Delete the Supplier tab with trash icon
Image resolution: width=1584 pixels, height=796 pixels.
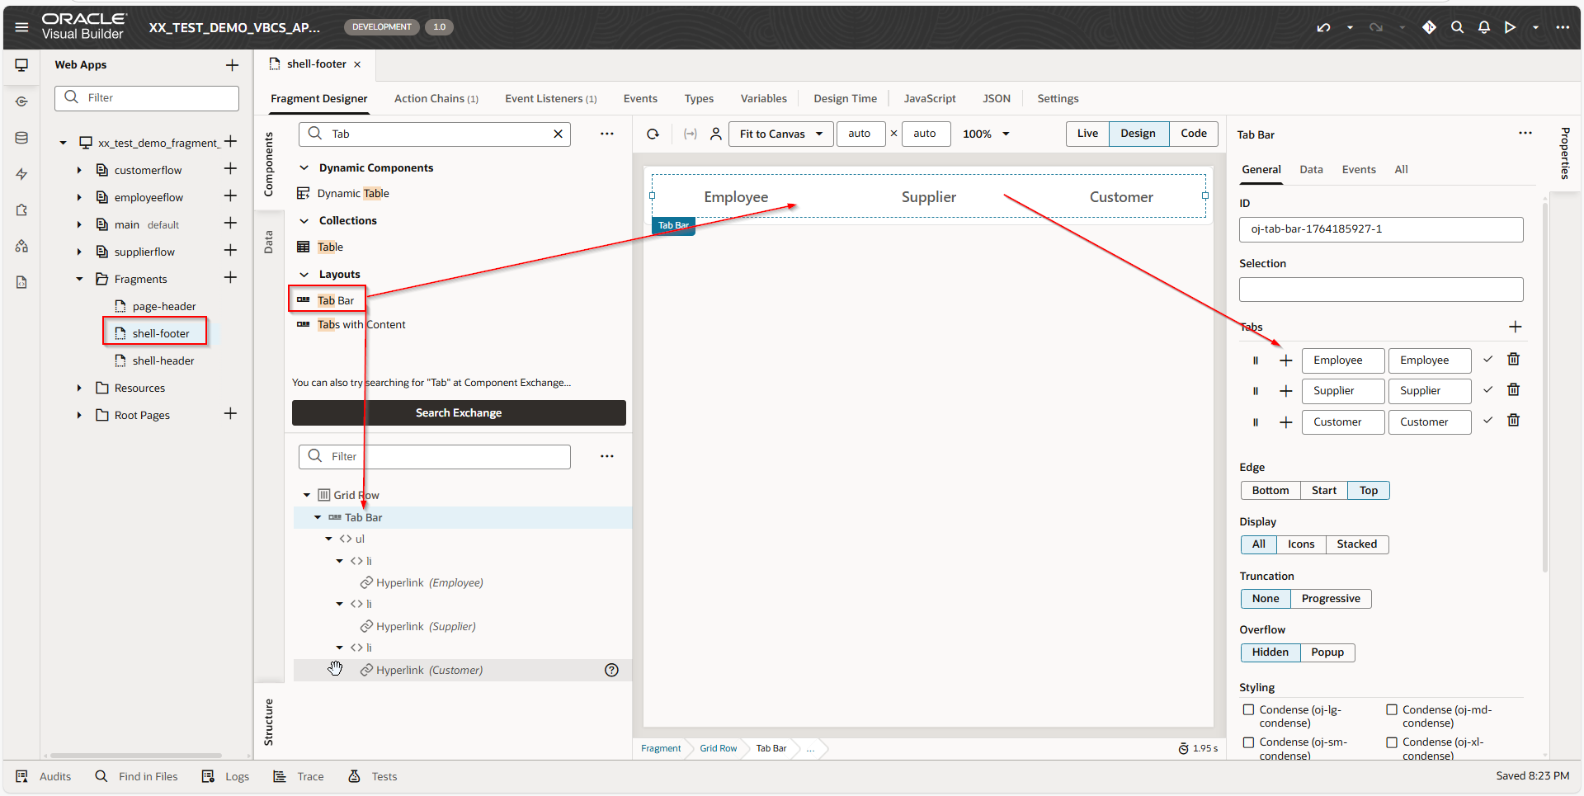(x=1513, y=389)
